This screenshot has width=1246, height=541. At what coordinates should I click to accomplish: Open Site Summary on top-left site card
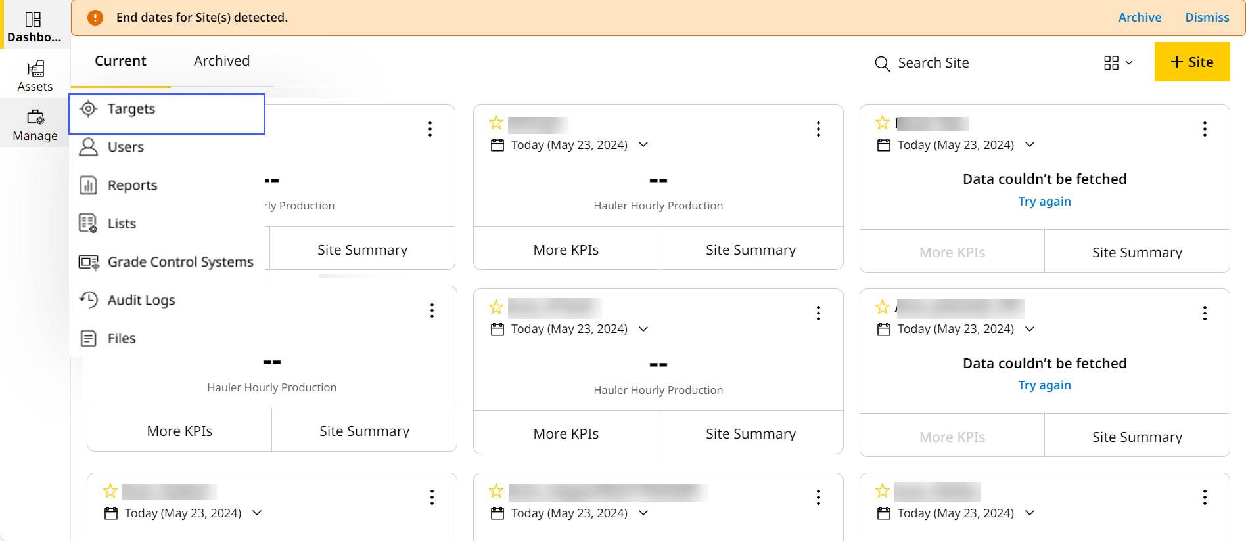tap(362, 249)
